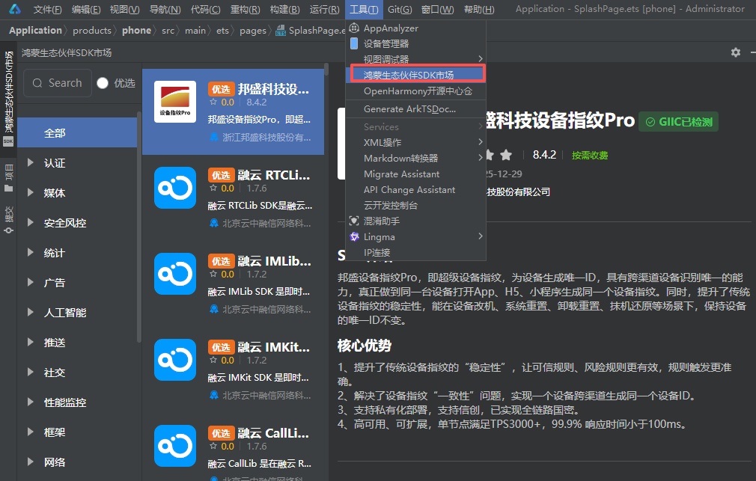Expand the 媒体 category
The image size is (756, 481).
31,193
